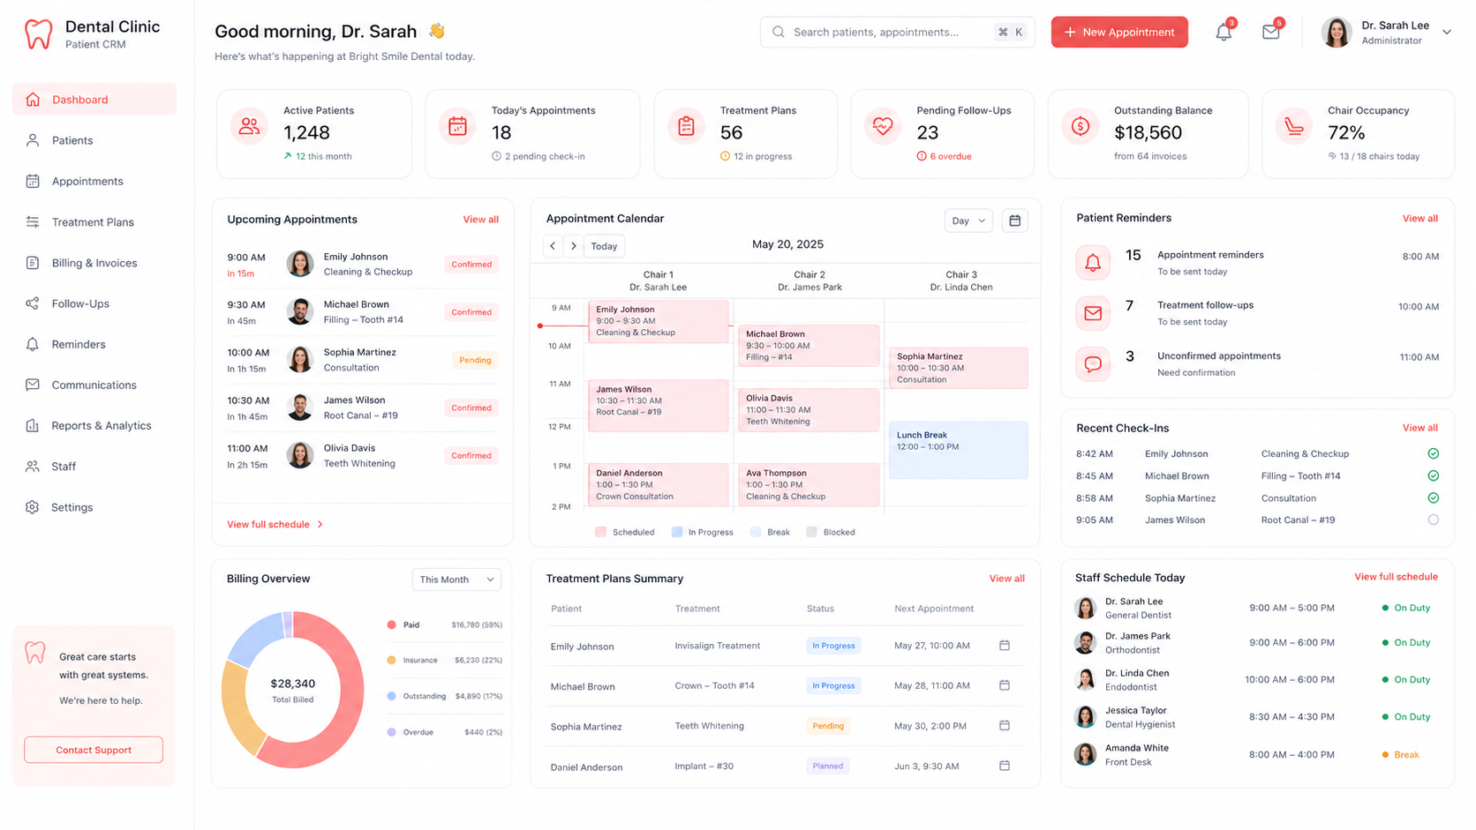The image size is (1476, 830).
Task: Open the This Month billing dropdown
Action: pyautogui.click(x=456, y=580)
